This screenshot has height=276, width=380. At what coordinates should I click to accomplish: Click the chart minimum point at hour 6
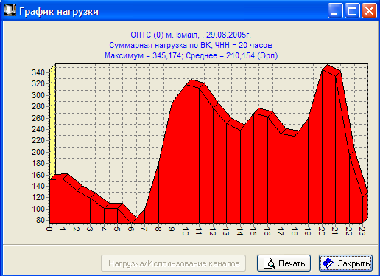pos(132,222)
